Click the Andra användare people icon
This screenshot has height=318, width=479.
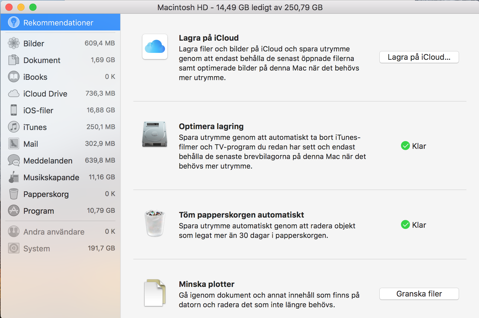pos(14,232)
